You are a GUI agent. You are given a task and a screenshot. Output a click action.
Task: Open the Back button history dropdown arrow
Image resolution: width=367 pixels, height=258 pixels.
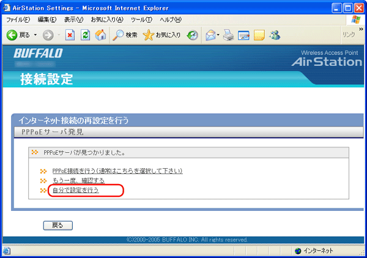[x=35, y=35]
